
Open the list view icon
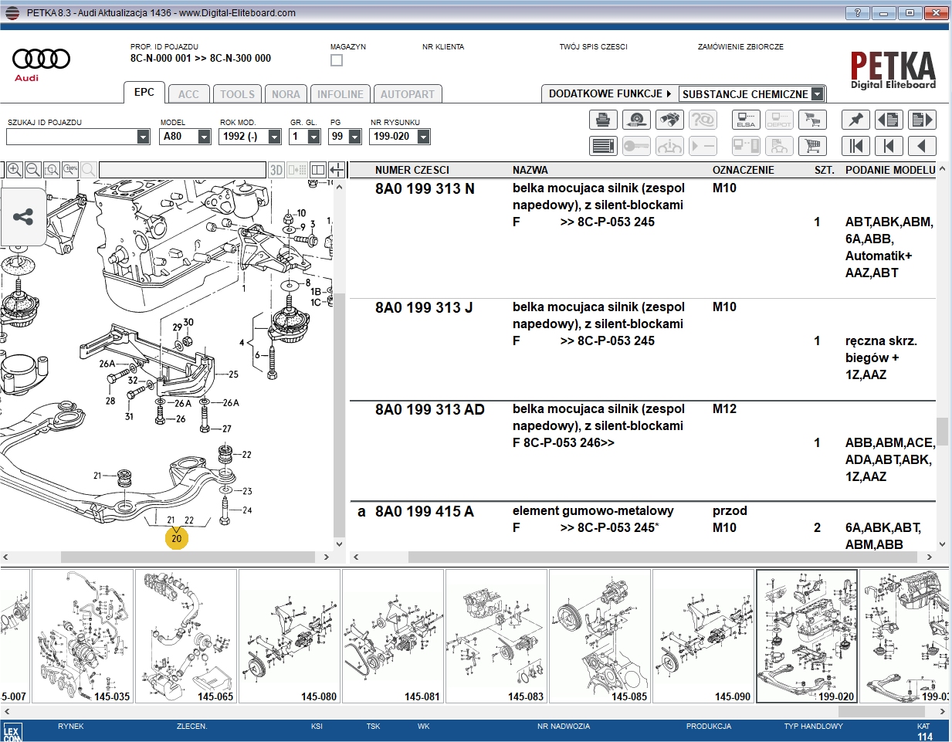pyautogui.click(x=603, y=146)
